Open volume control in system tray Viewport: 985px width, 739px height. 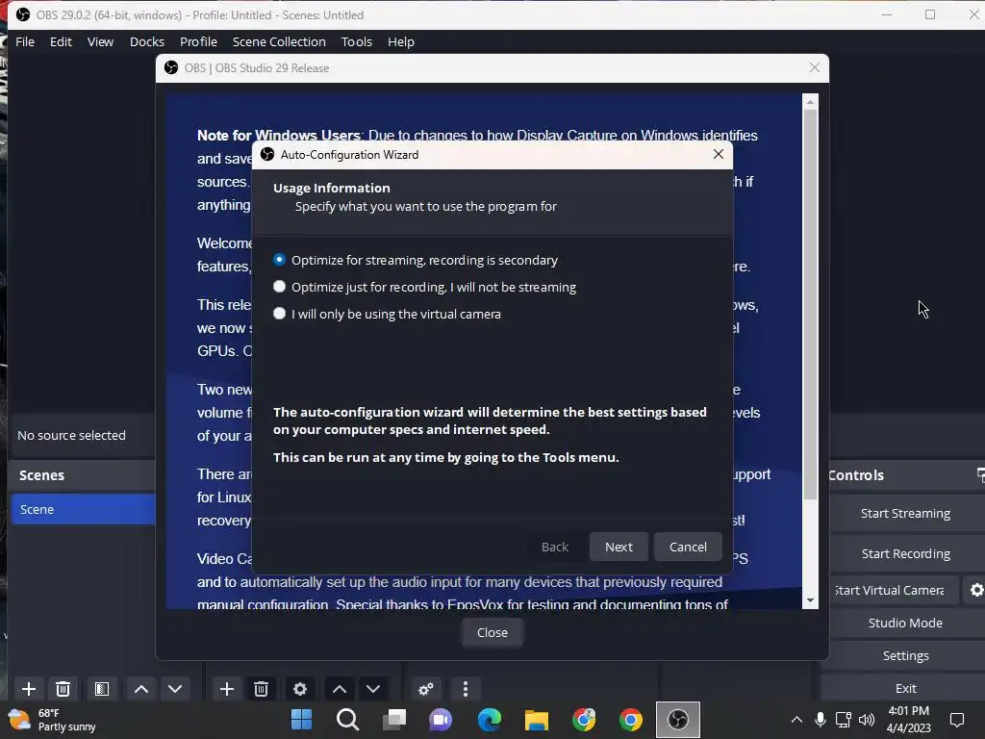coord(867,720)
